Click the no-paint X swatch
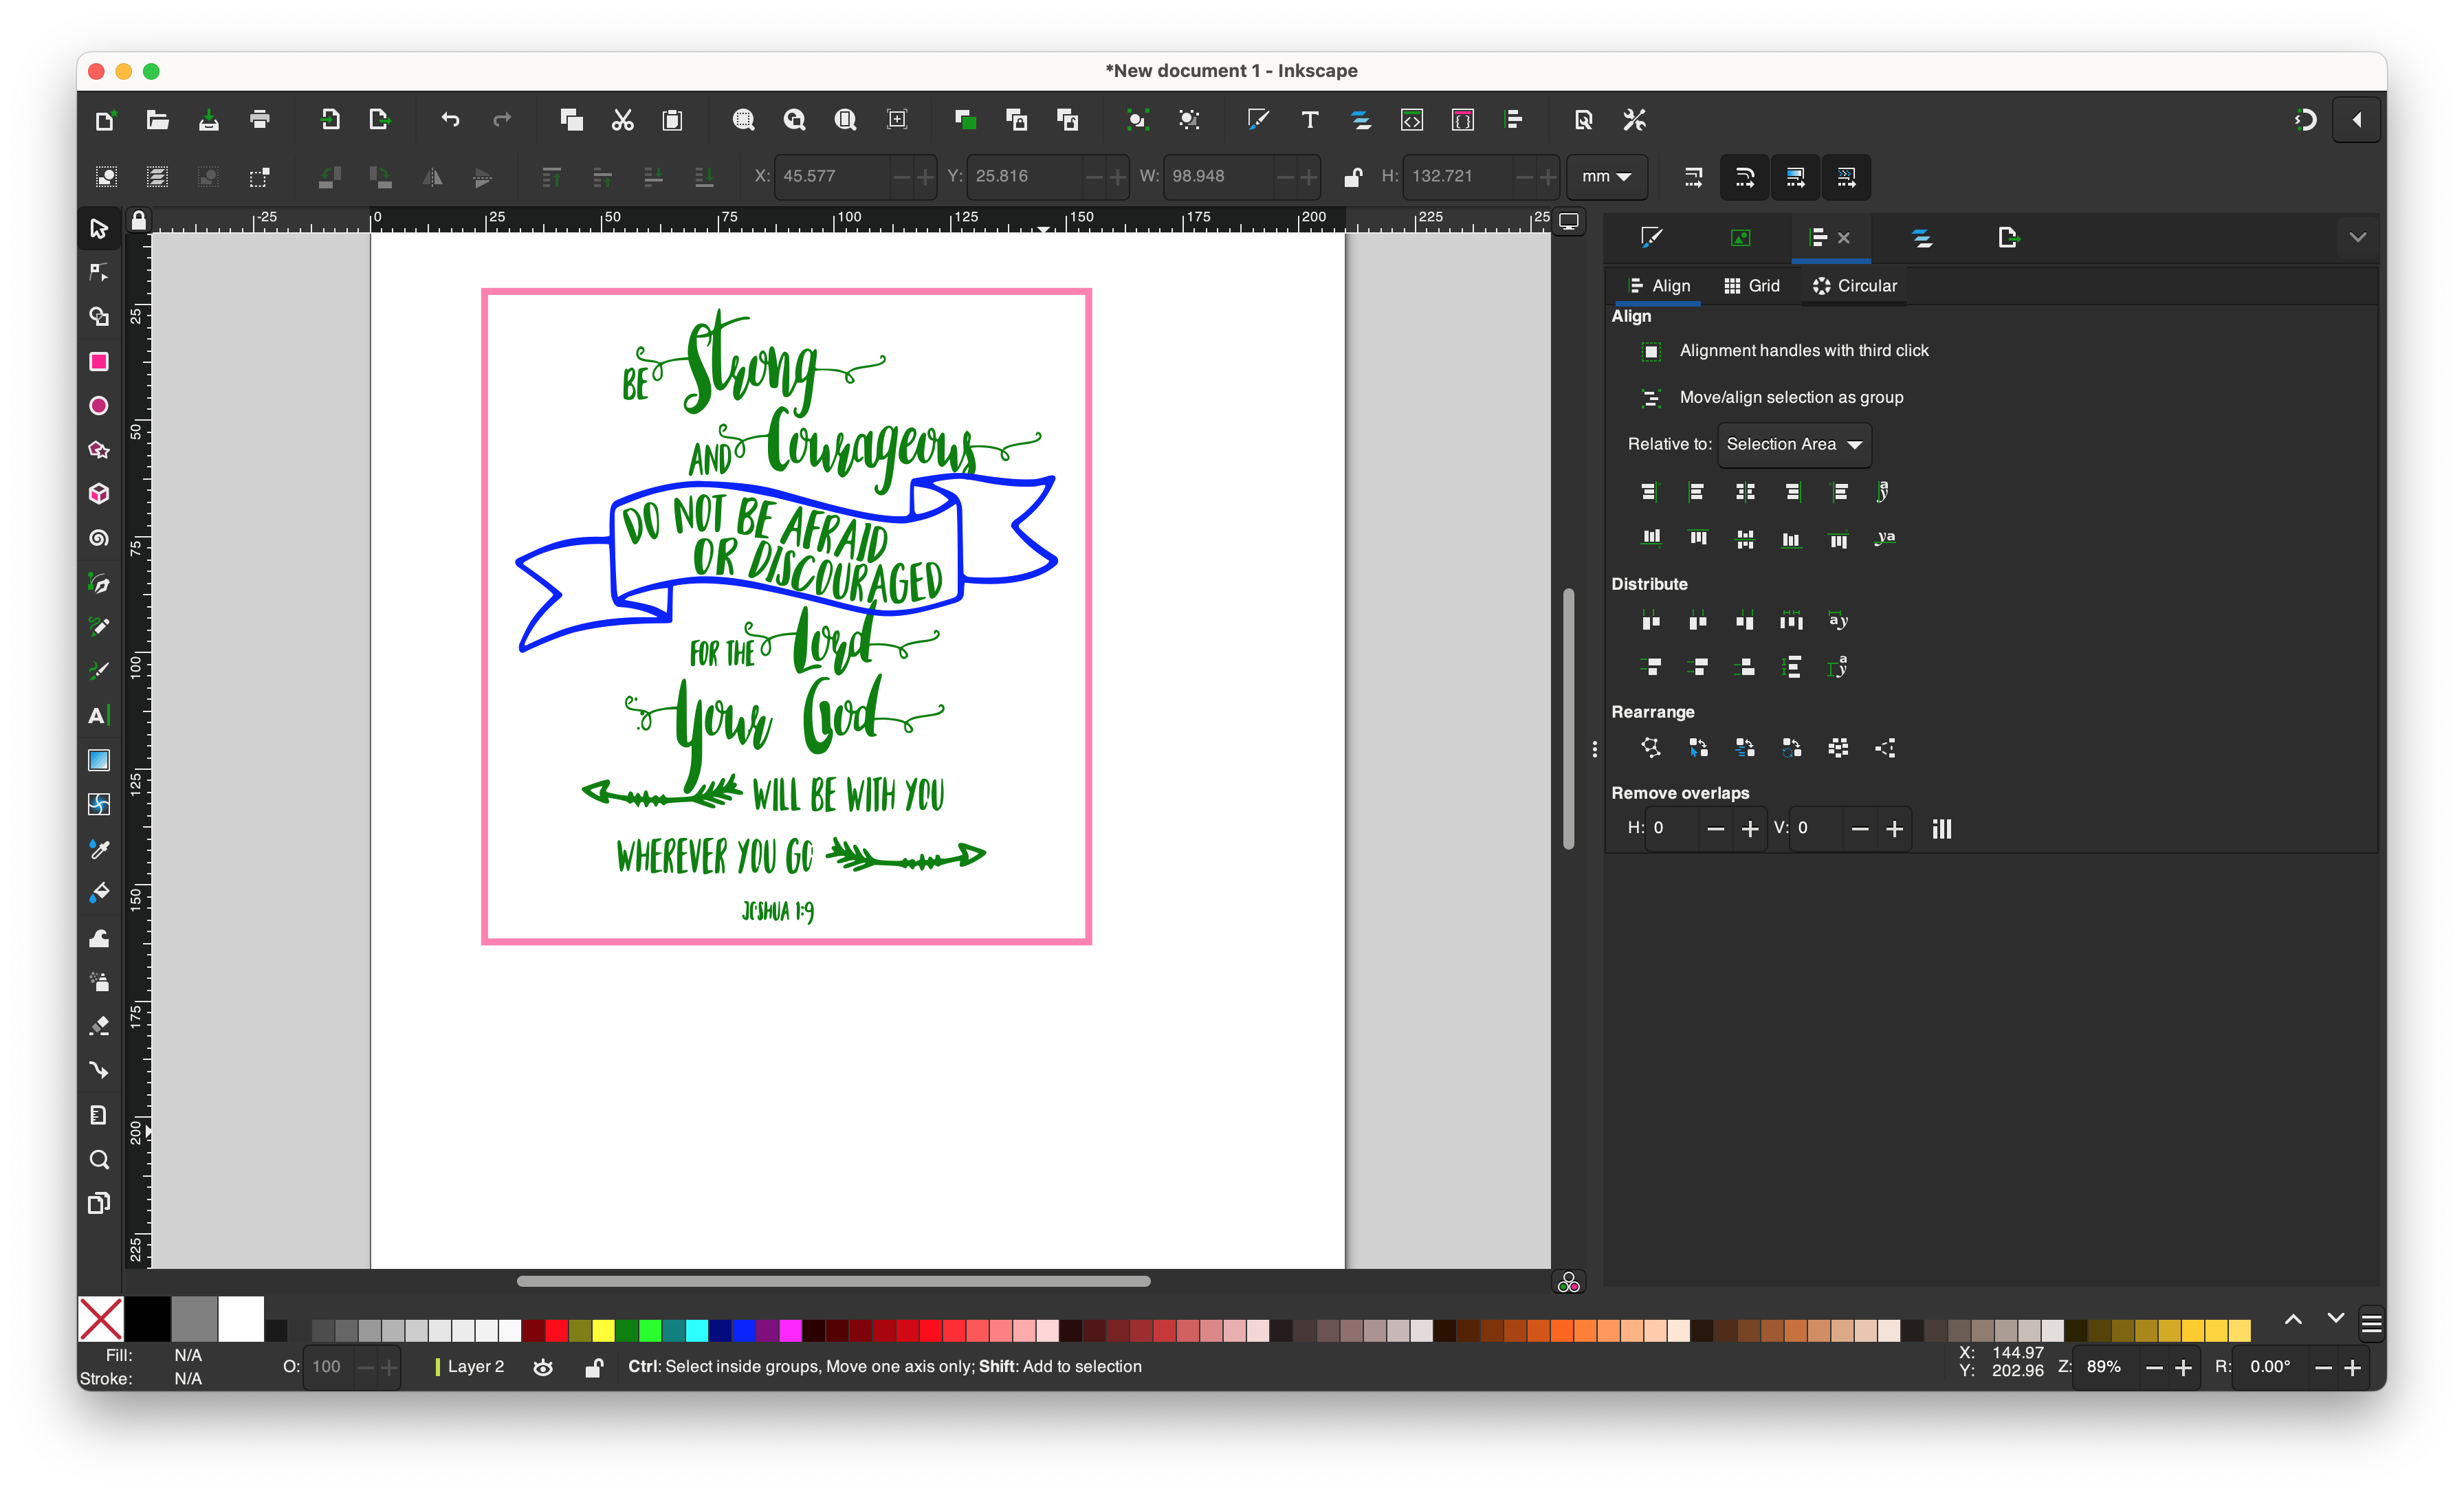 click(101, 1319)
